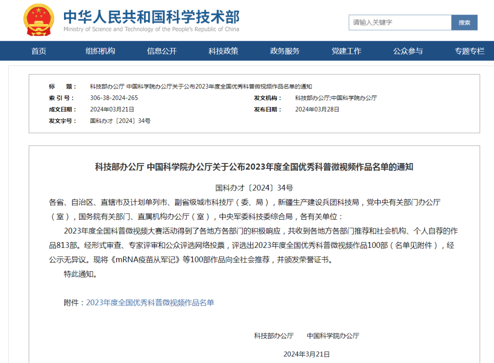Focus the 请输入关键字 search field
This screenshot has height=363, width=494.
point(400,22)
